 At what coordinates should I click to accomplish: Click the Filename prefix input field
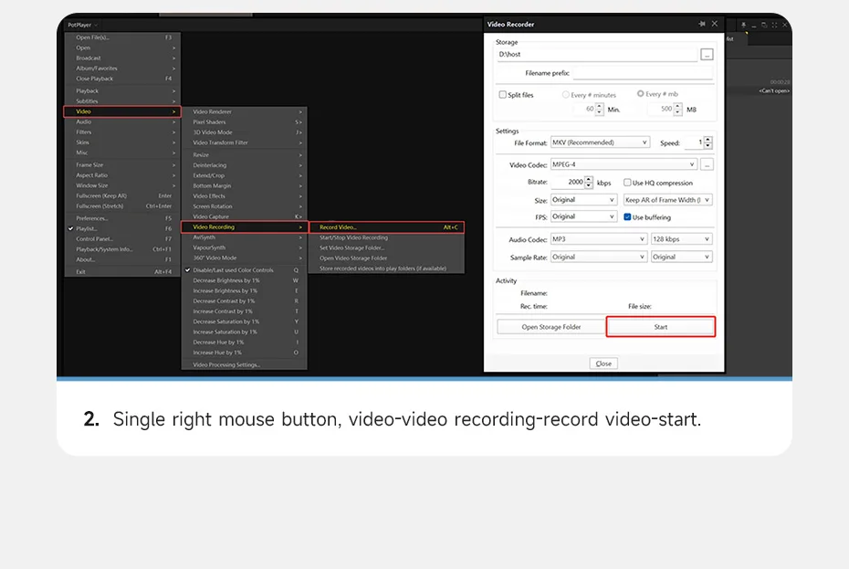coord(643,73)
